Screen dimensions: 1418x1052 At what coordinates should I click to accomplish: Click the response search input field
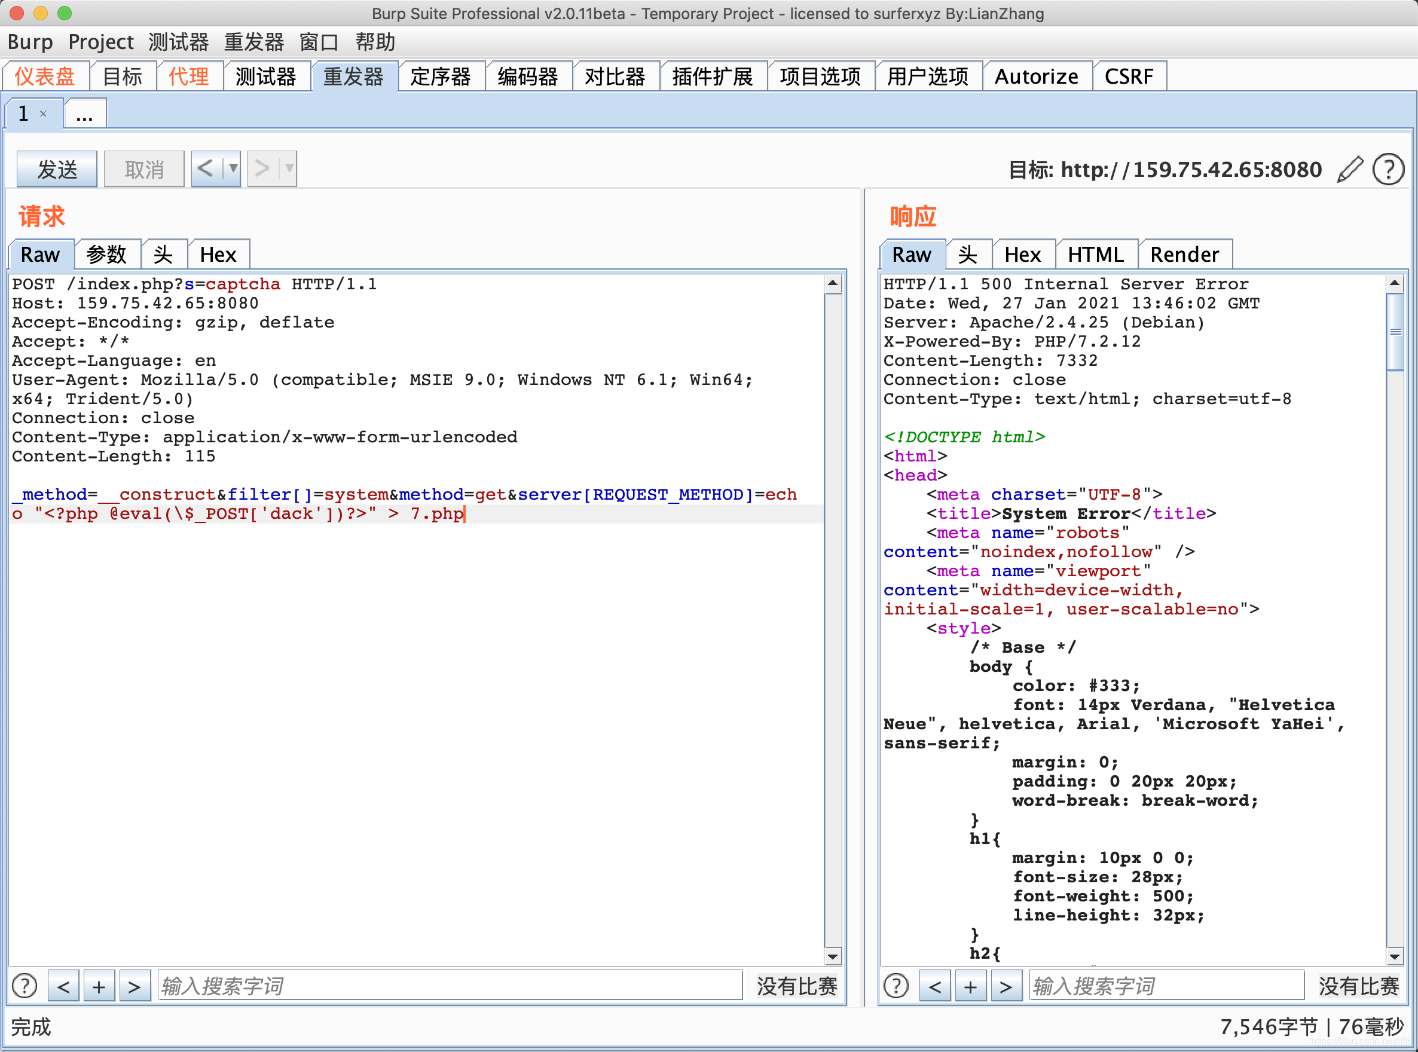coord(1166,986)
